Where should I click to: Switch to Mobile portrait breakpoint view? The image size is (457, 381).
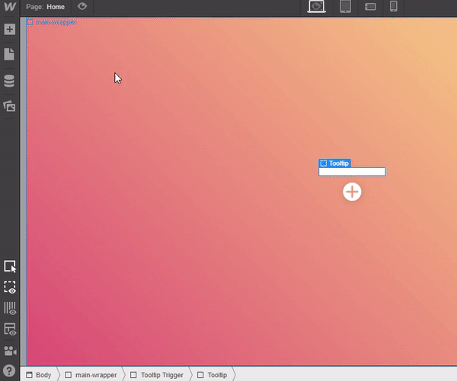394,6
